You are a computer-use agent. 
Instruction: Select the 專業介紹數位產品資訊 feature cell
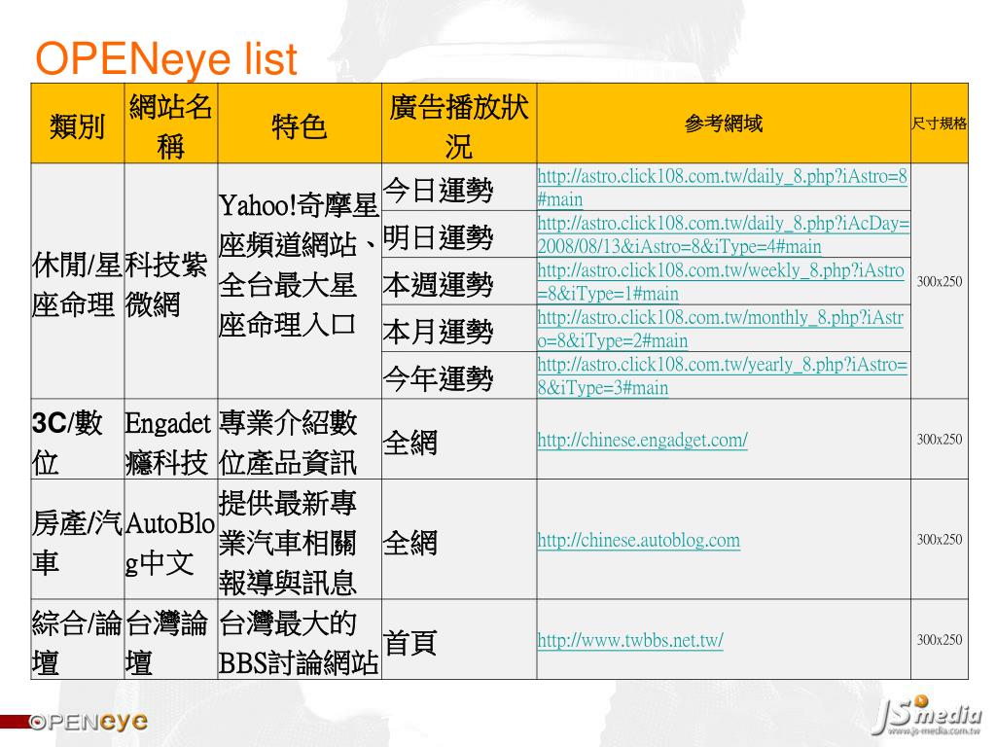(300, 439)
